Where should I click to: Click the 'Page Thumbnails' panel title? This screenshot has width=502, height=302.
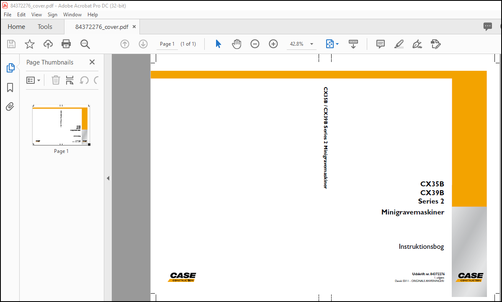coord(50,62)
